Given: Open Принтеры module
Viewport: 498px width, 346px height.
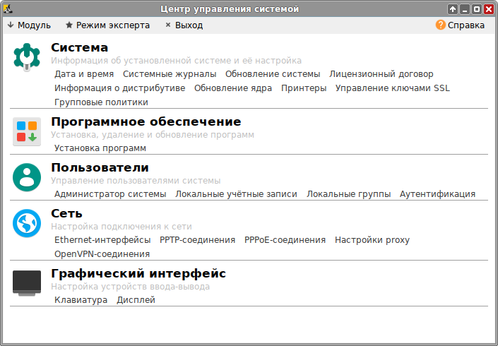Looking at the screenshot, I should 304,88.
